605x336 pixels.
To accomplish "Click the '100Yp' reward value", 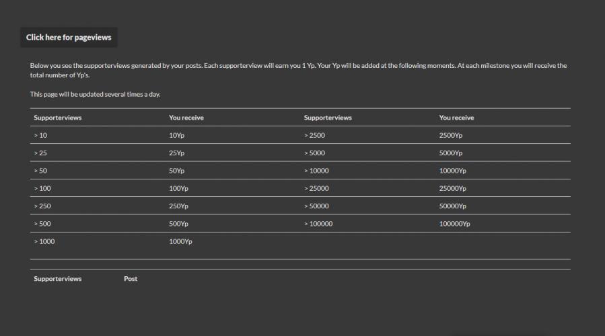I will click(x=178, y=188).
